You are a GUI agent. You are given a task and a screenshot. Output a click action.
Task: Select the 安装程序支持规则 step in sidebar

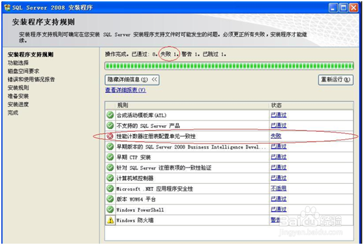31,55
